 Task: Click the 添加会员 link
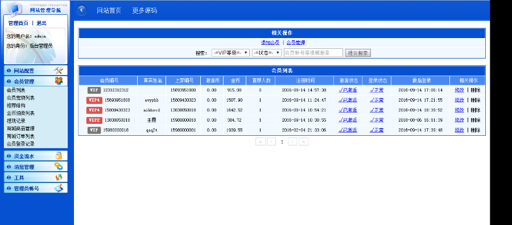[x=270, y=43]
